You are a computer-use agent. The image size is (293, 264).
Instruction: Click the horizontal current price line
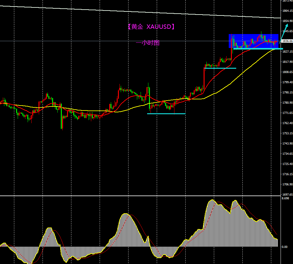pyautogui.click(x=93, y=41)
